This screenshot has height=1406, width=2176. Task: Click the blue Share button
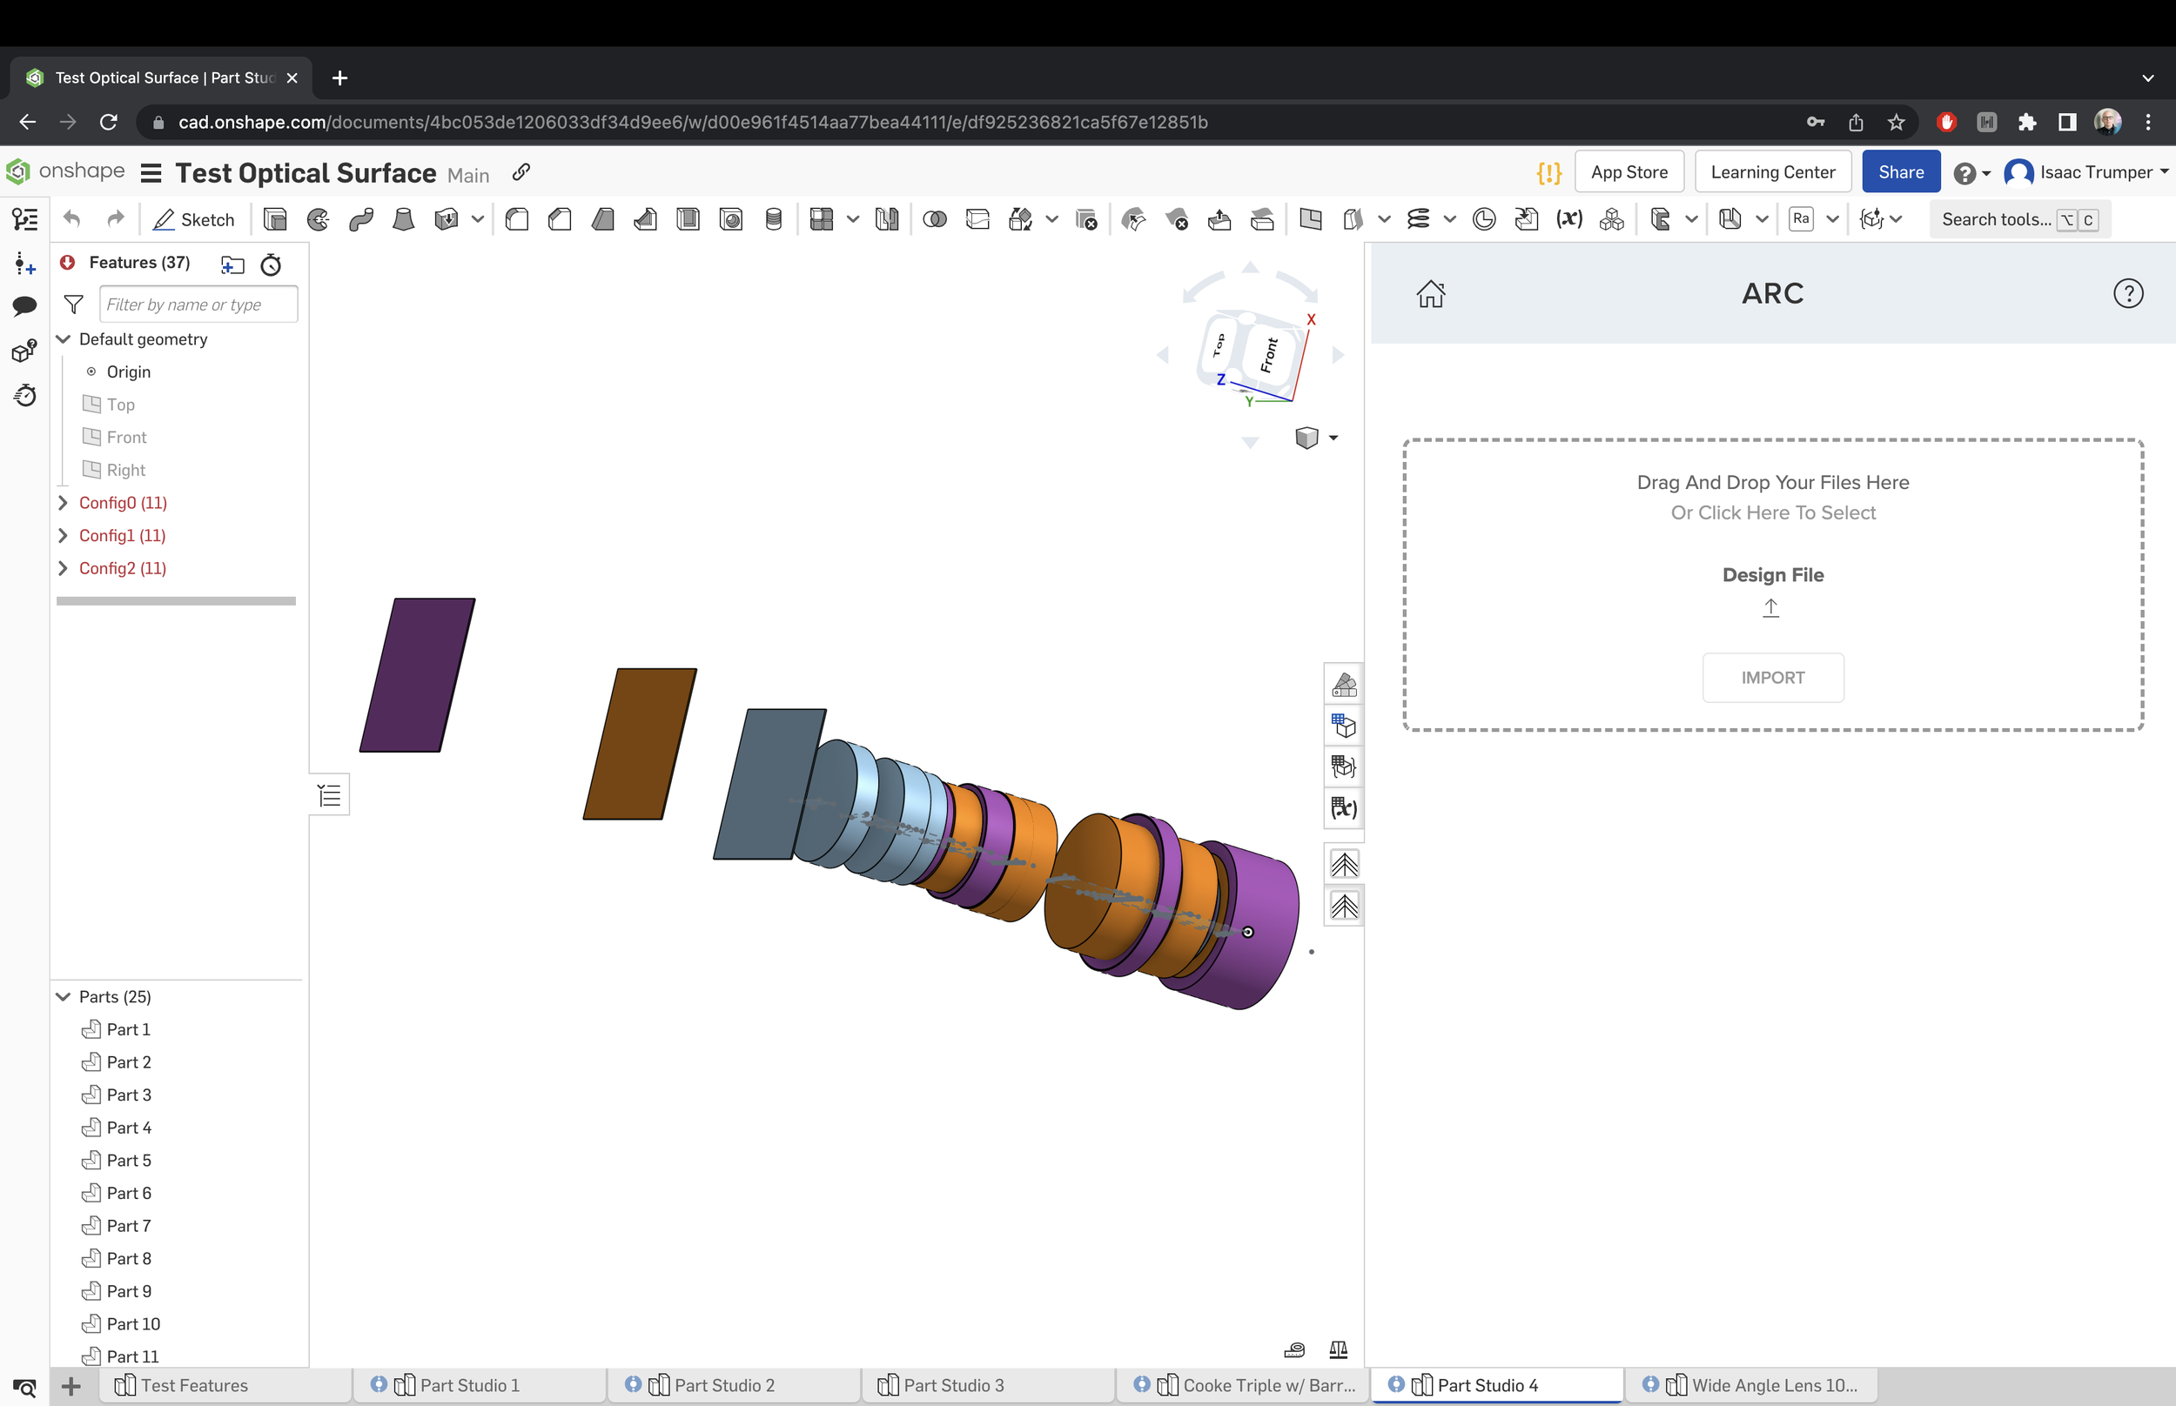tap(1900, 172)
